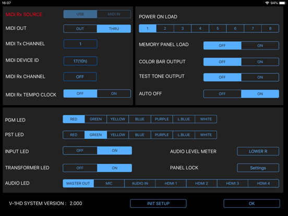The image size is (288, 216).
Task: Set Audio LED to HDMI 3
Action: coord(233,183)
